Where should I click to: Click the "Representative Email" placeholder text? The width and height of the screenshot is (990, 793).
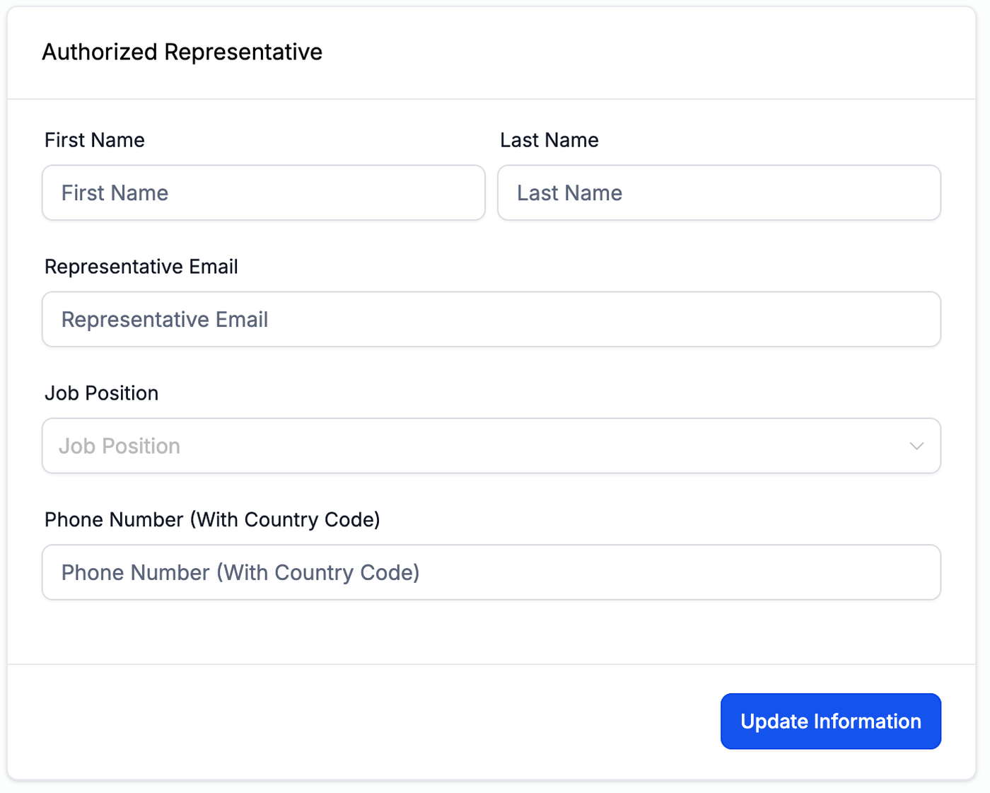coord(165,320)
